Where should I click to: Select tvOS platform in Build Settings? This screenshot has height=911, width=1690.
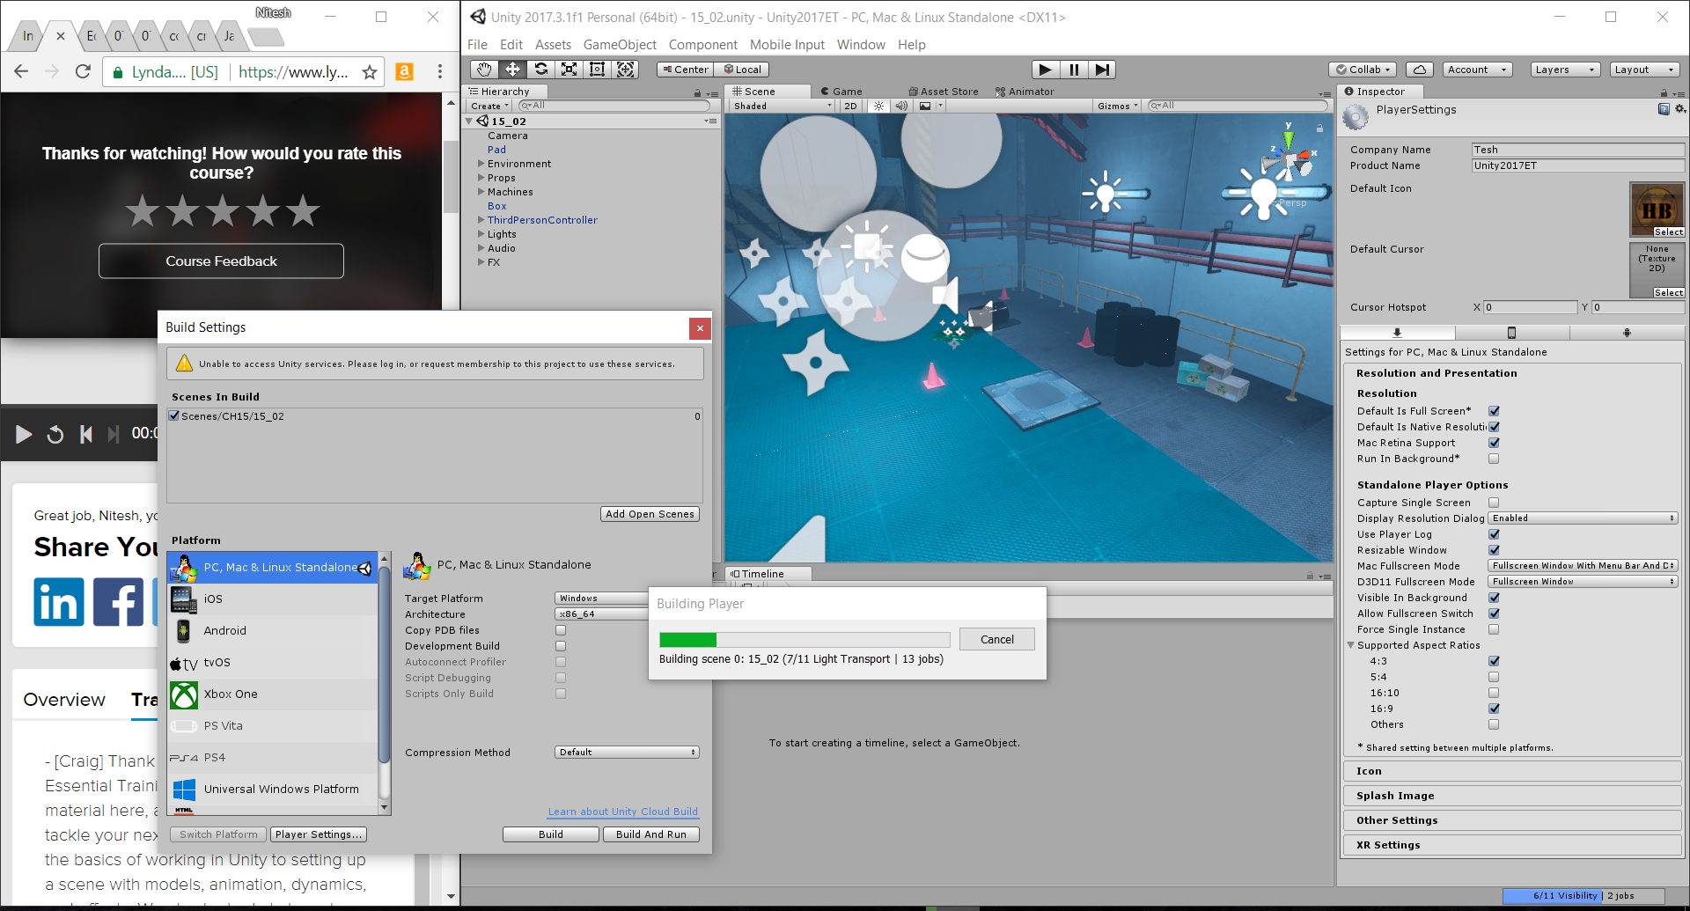coord(273,662)
